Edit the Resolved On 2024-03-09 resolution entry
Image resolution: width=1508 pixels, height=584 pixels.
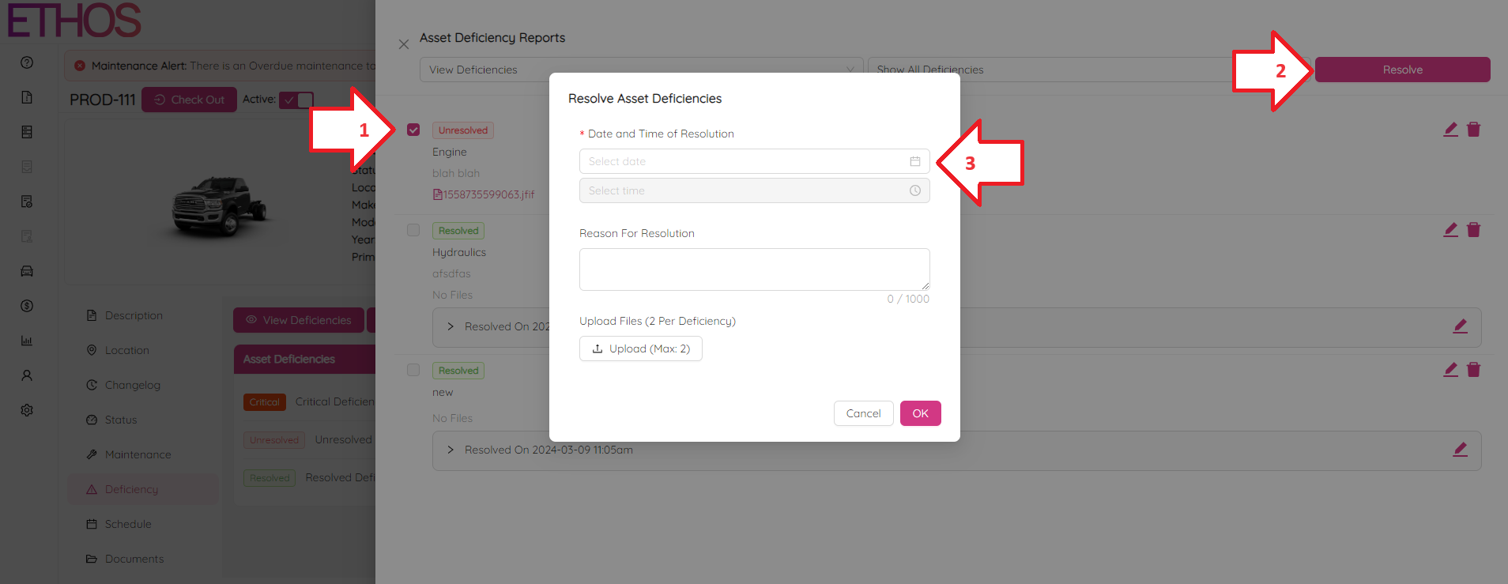point(1460,450)
